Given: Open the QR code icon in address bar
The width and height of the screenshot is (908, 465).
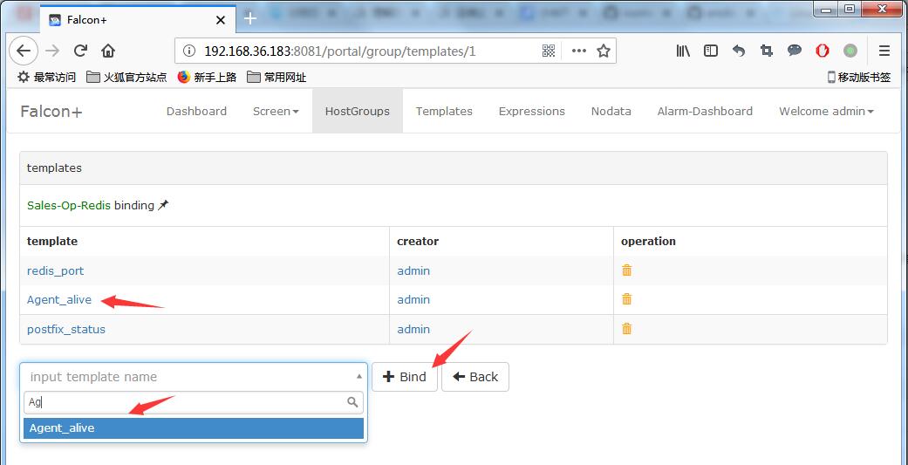Looking at the screenshot, I should [549, 51].
